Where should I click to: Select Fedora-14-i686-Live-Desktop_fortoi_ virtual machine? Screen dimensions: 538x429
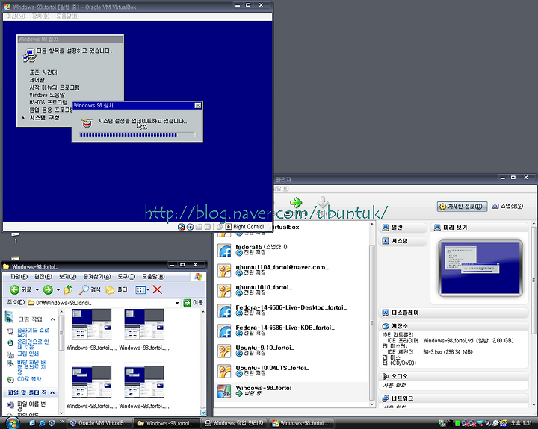(x=291, y=310)
